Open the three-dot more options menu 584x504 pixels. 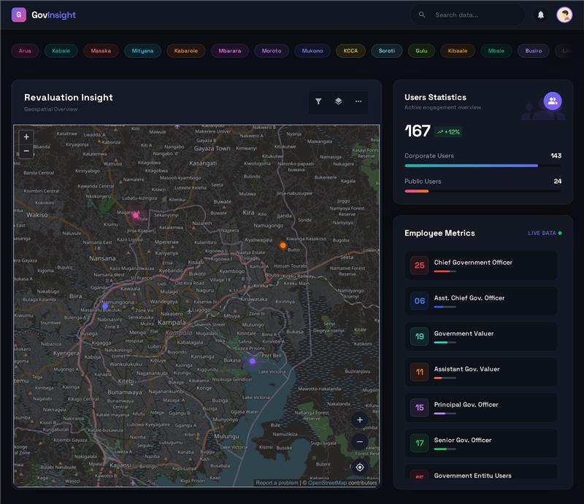(x=358, y=101)
